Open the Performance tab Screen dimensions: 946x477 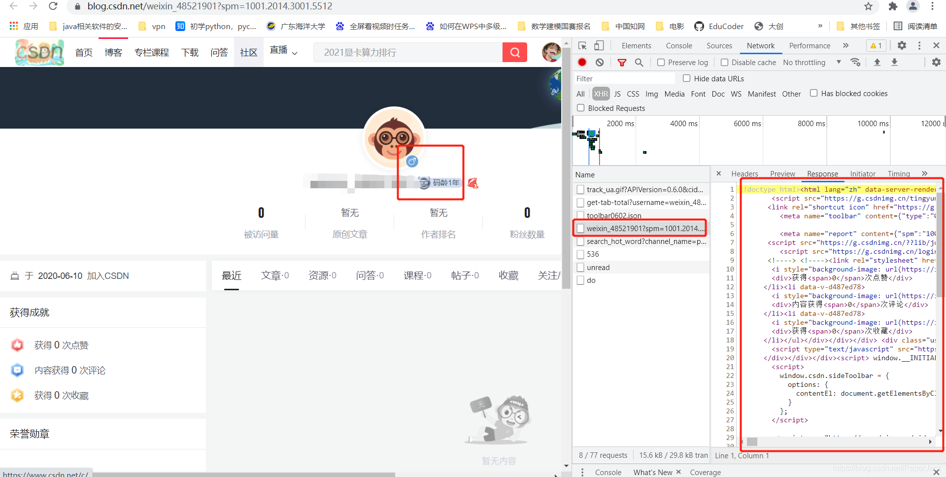click(810, 45)
